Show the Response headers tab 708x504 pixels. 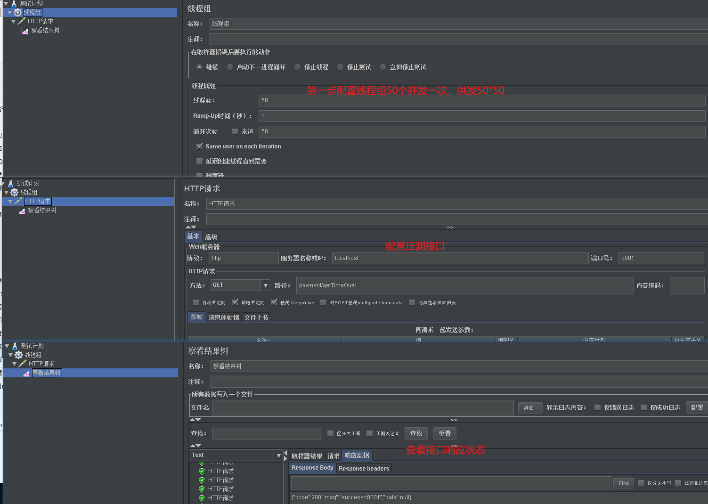[x=364, y=468]
